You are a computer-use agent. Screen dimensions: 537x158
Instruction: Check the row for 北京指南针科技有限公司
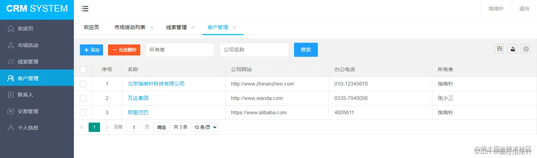[83, 84]
